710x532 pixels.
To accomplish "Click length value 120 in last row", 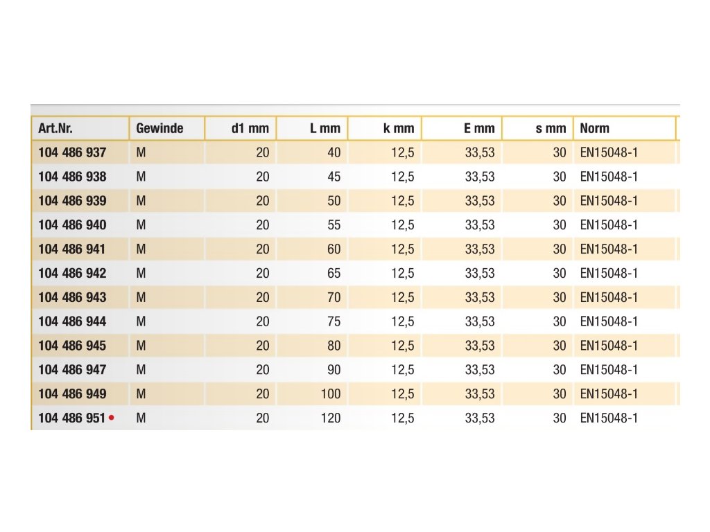I will coord(331,418).
